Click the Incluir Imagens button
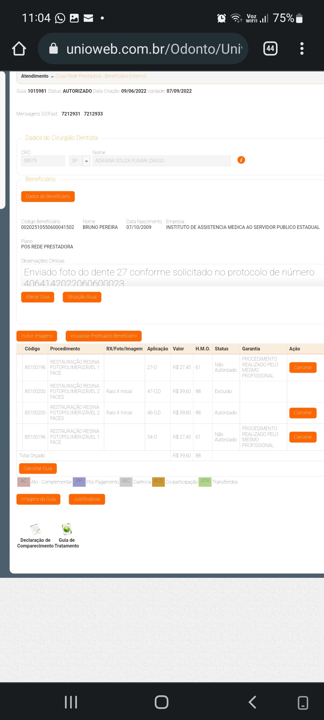 click(37, 336)
